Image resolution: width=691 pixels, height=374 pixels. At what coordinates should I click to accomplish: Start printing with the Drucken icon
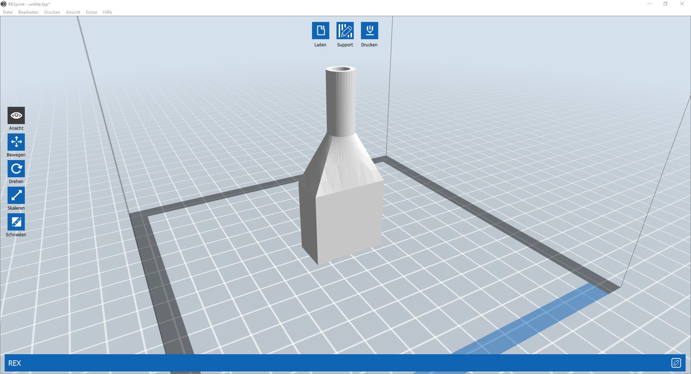(x=369, y=31)
